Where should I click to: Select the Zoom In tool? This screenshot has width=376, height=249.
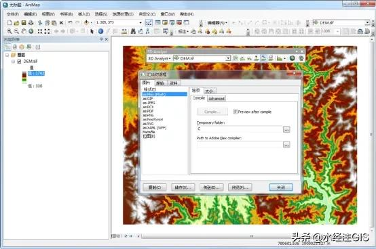[9, 31]
